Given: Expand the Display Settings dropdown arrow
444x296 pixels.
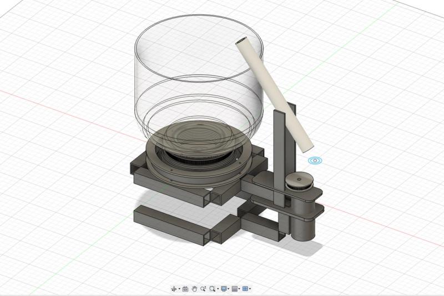Looking at the screenshot, I should click(228, 289).
